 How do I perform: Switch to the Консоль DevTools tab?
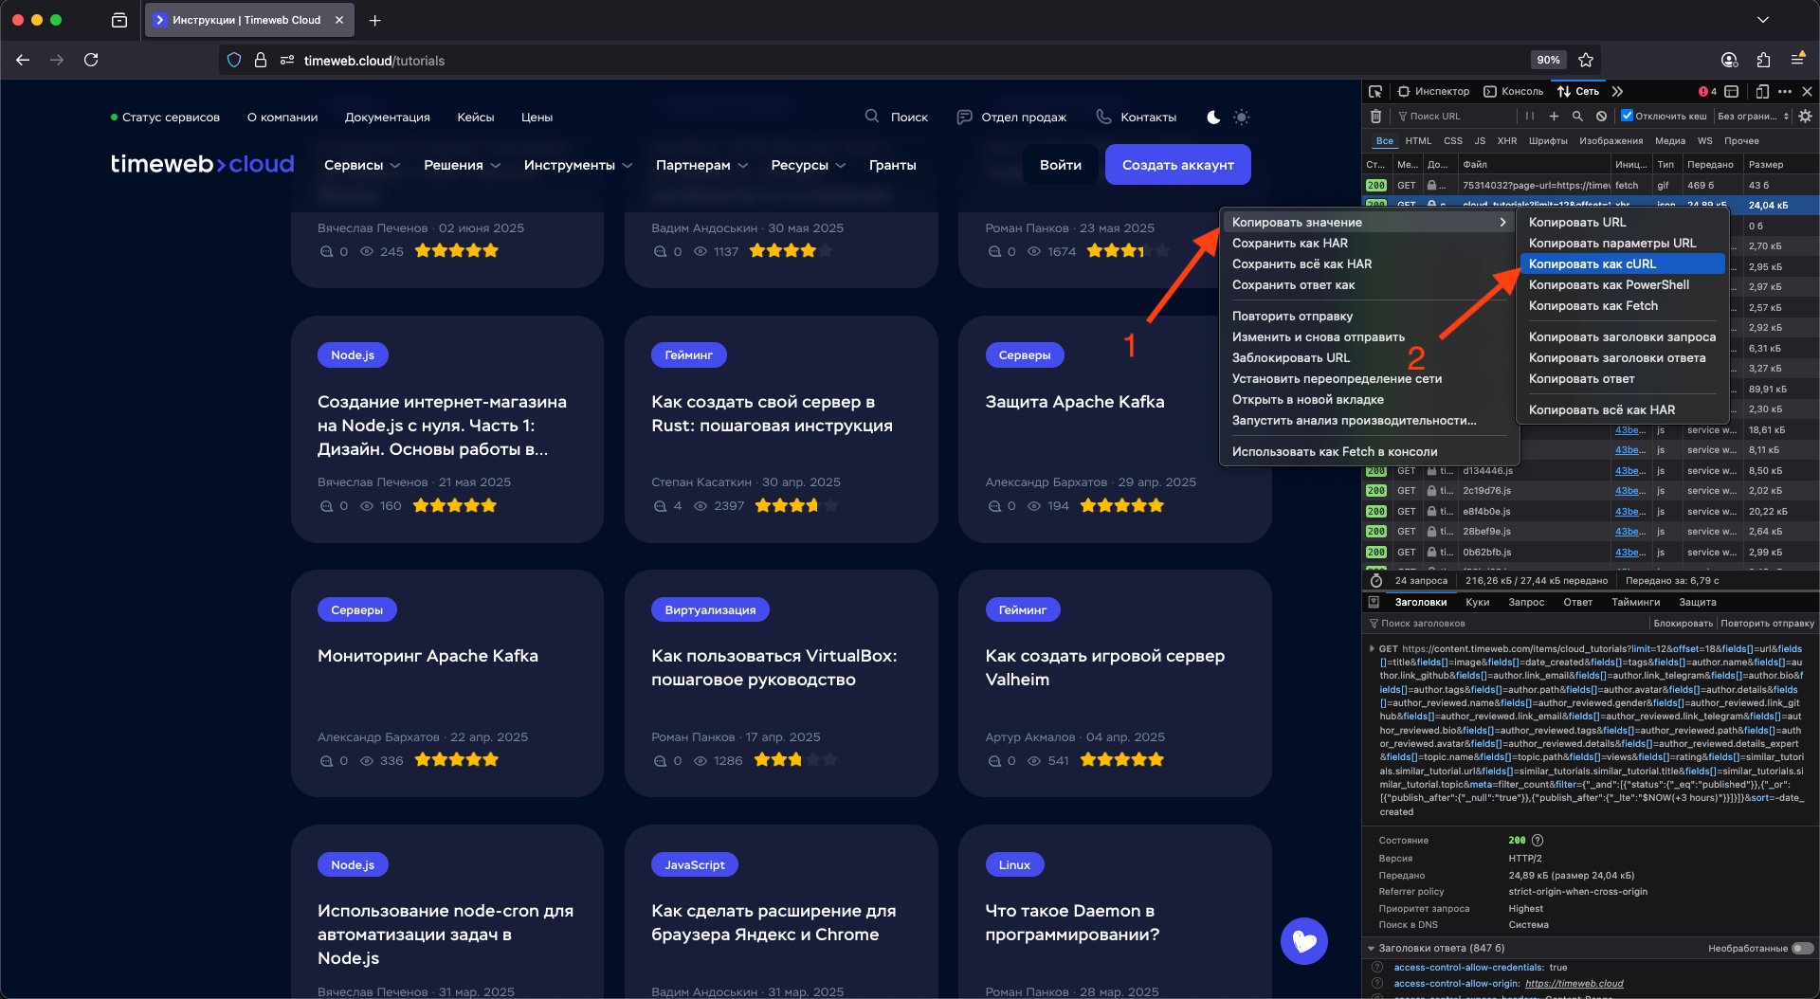(1514, 92)
